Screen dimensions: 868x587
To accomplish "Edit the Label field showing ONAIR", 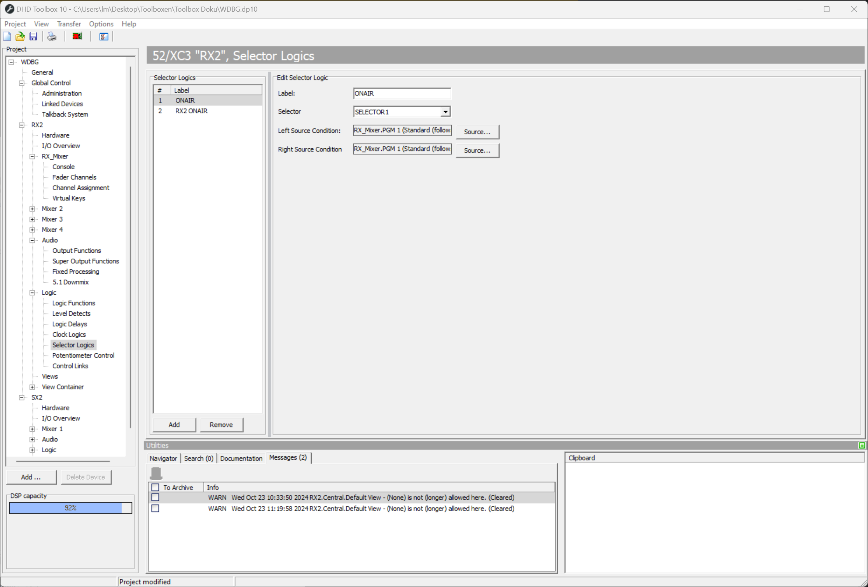I will 402,93.
